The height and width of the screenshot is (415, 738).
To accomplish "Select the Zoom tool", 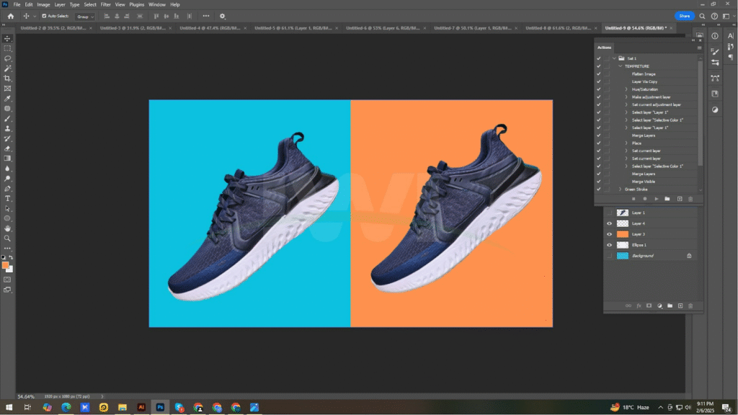I will coord(7,238).
